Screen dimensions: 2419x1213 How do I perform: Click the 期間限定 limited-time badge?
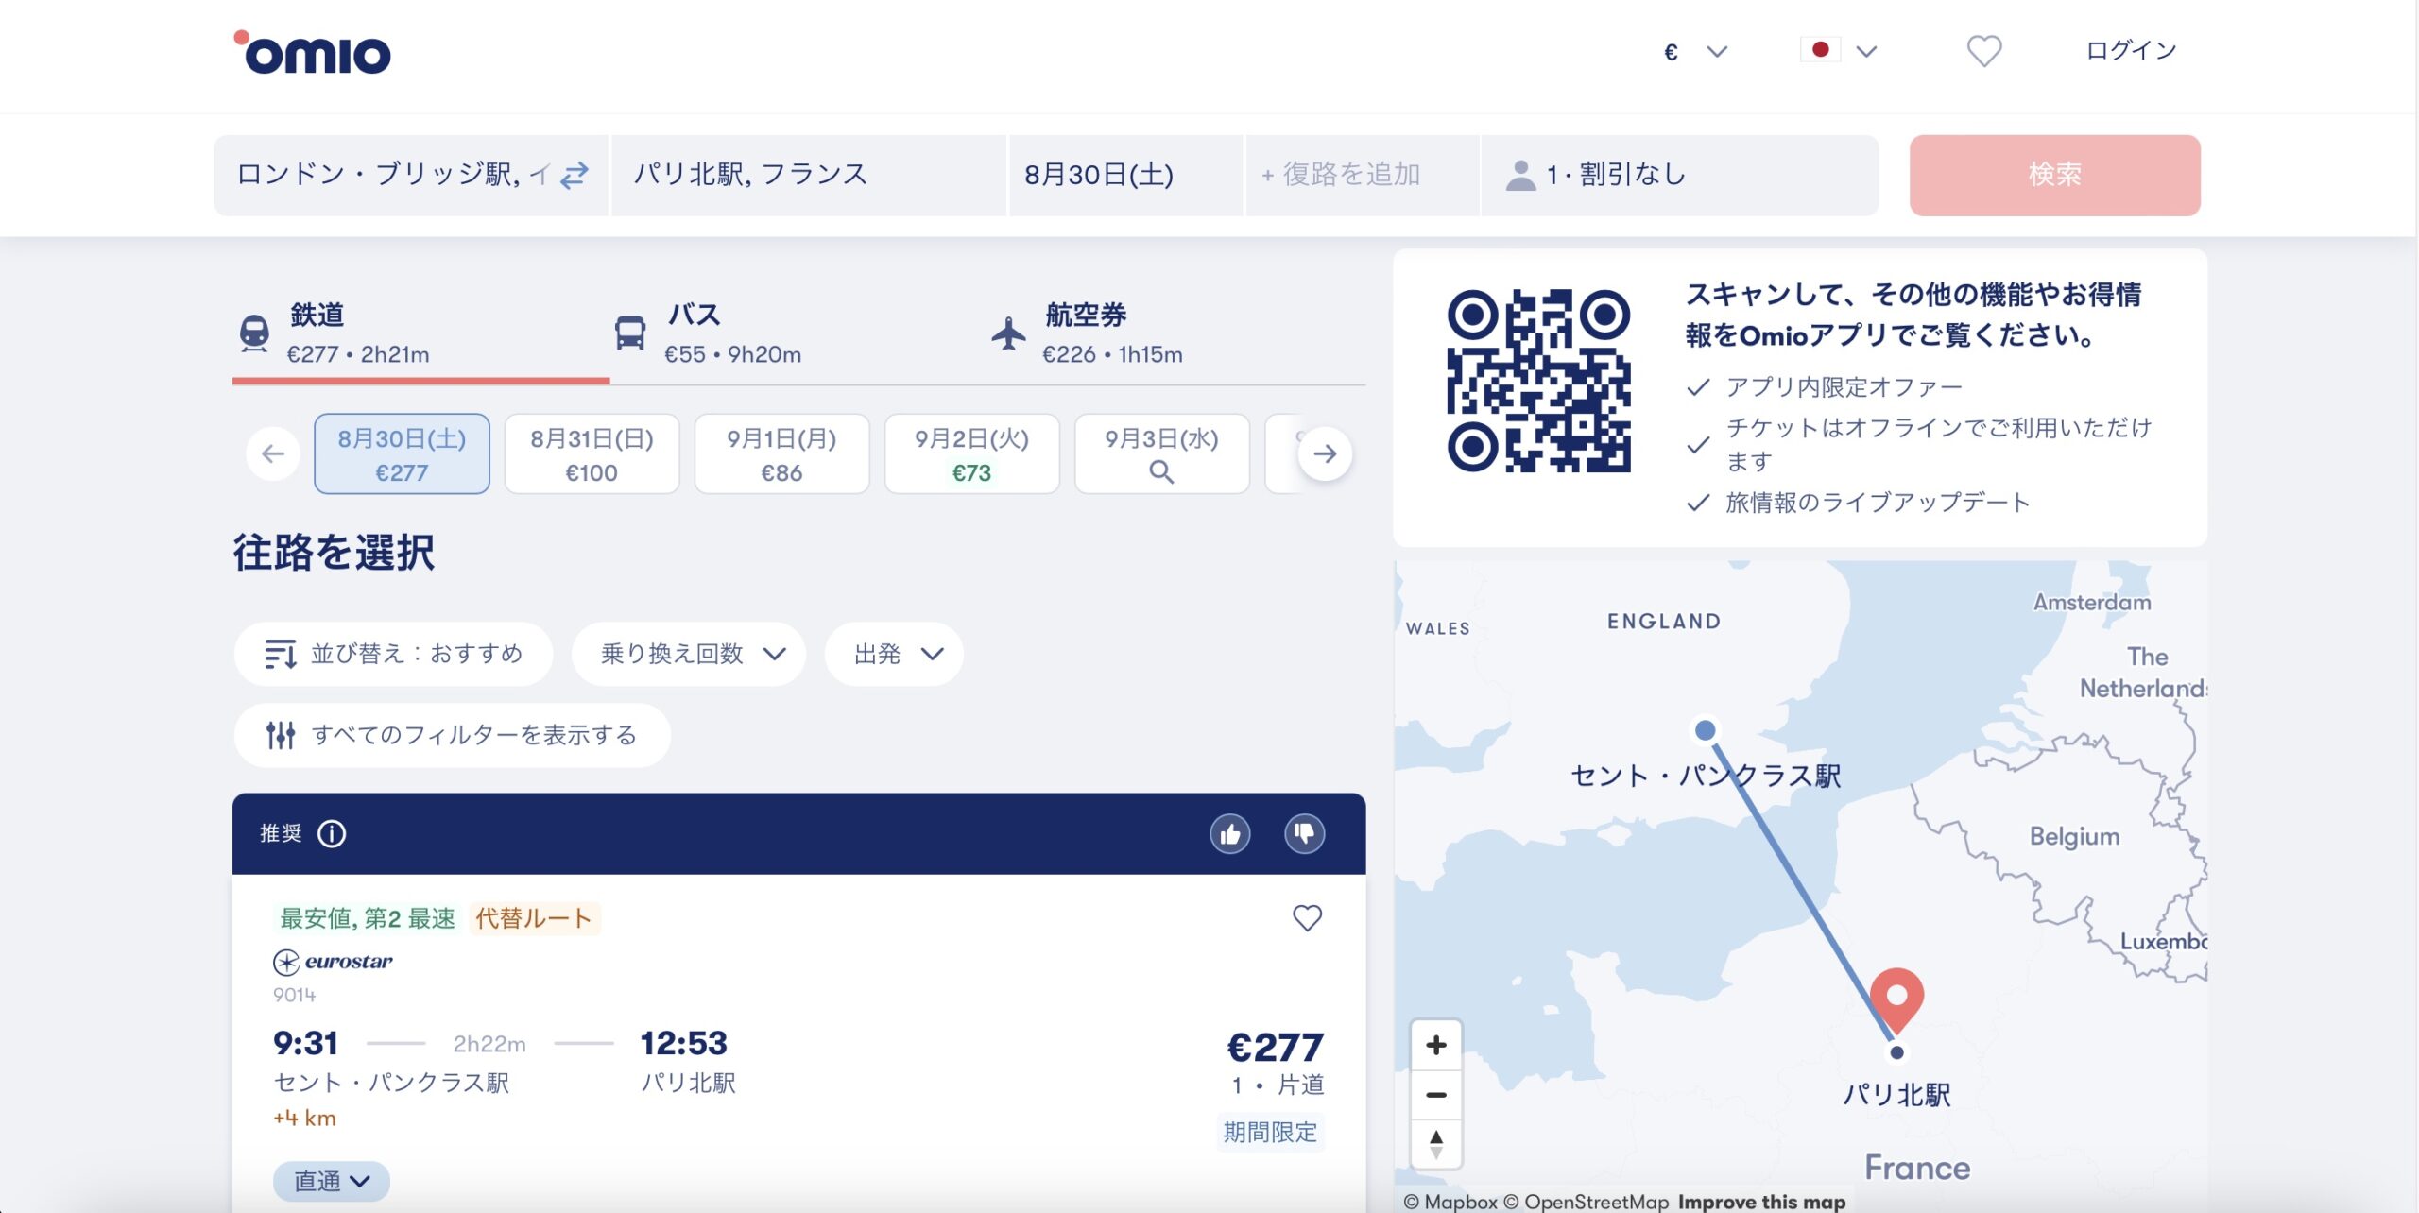[x=1270, y=1132]
